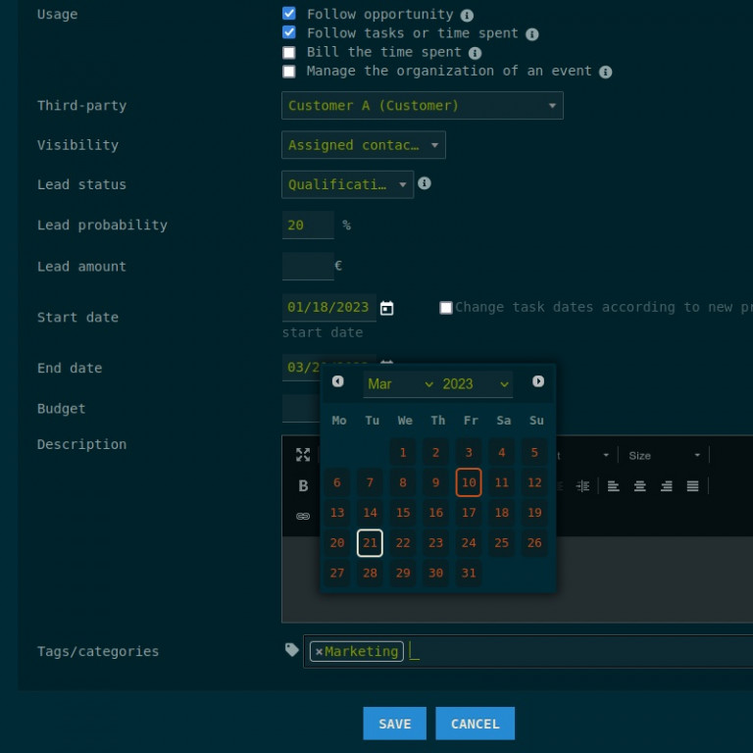Open the calendar year 2023 dropdown
The width and height of the screenshot is (753, 753).
pyautogui.click(x=476, y=384)
